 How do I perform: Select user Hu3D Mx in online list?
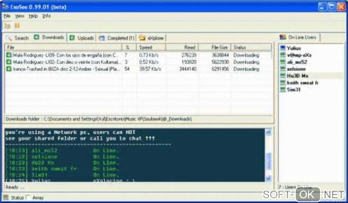(x=298, y=76)
